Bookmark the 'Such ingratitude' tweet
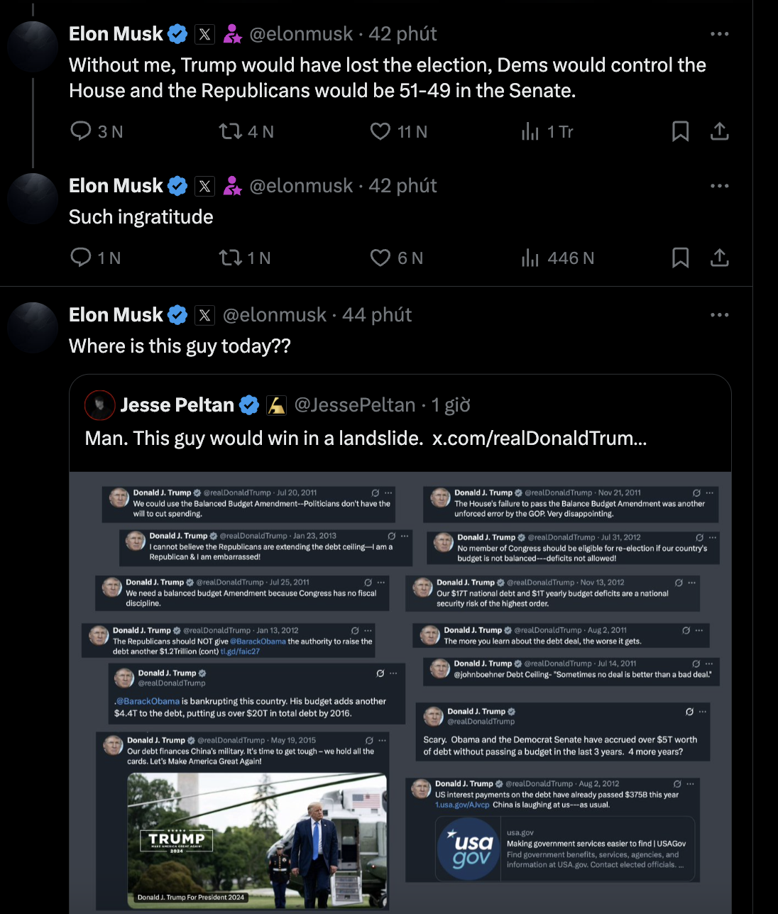This screenshot has height=914, width=778. pyautogui.click(x=680, y=258)
